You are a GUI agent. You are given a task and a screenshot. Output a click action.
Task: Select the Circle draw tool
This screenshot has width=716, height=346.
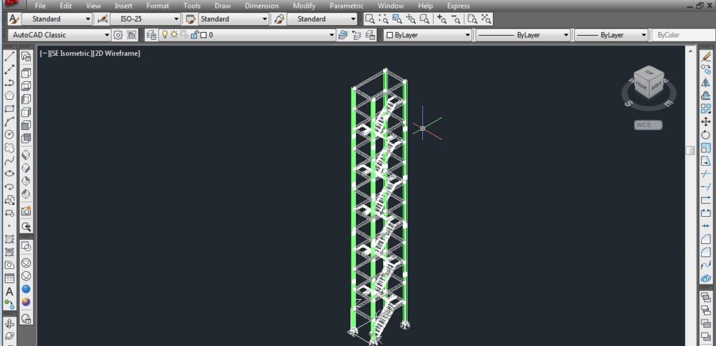point(10,135)
